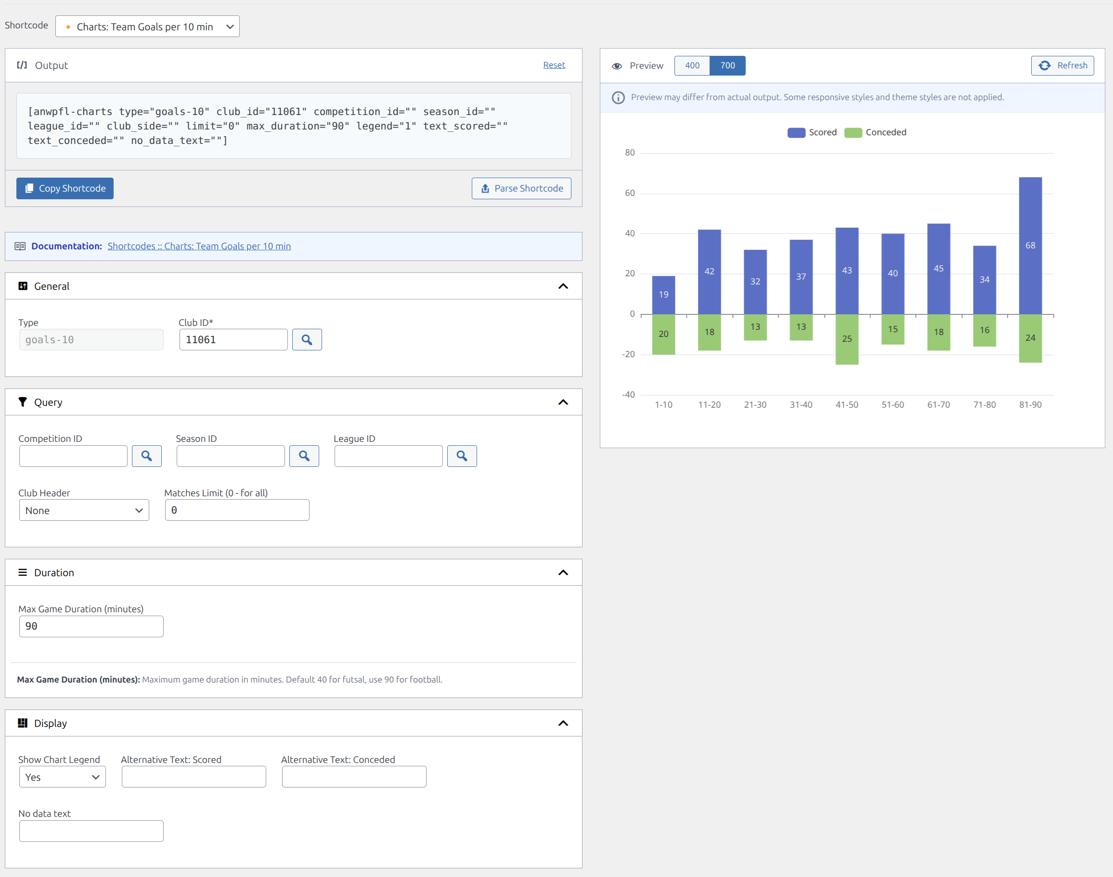Collapse the General section
The image size is (1113, 877).
coord(563,286)
